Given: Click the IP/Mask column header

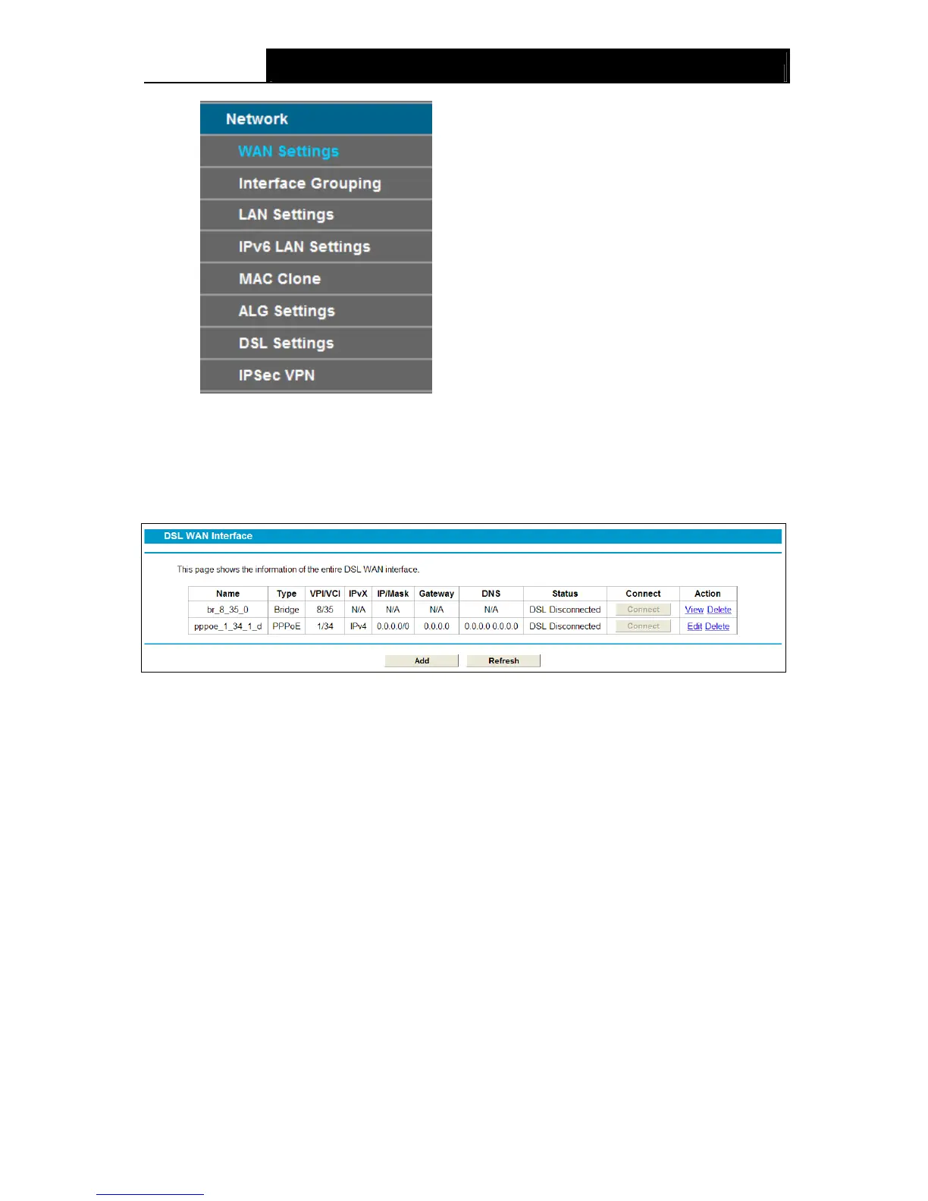Looking at the screenshot, I should 393,594.
